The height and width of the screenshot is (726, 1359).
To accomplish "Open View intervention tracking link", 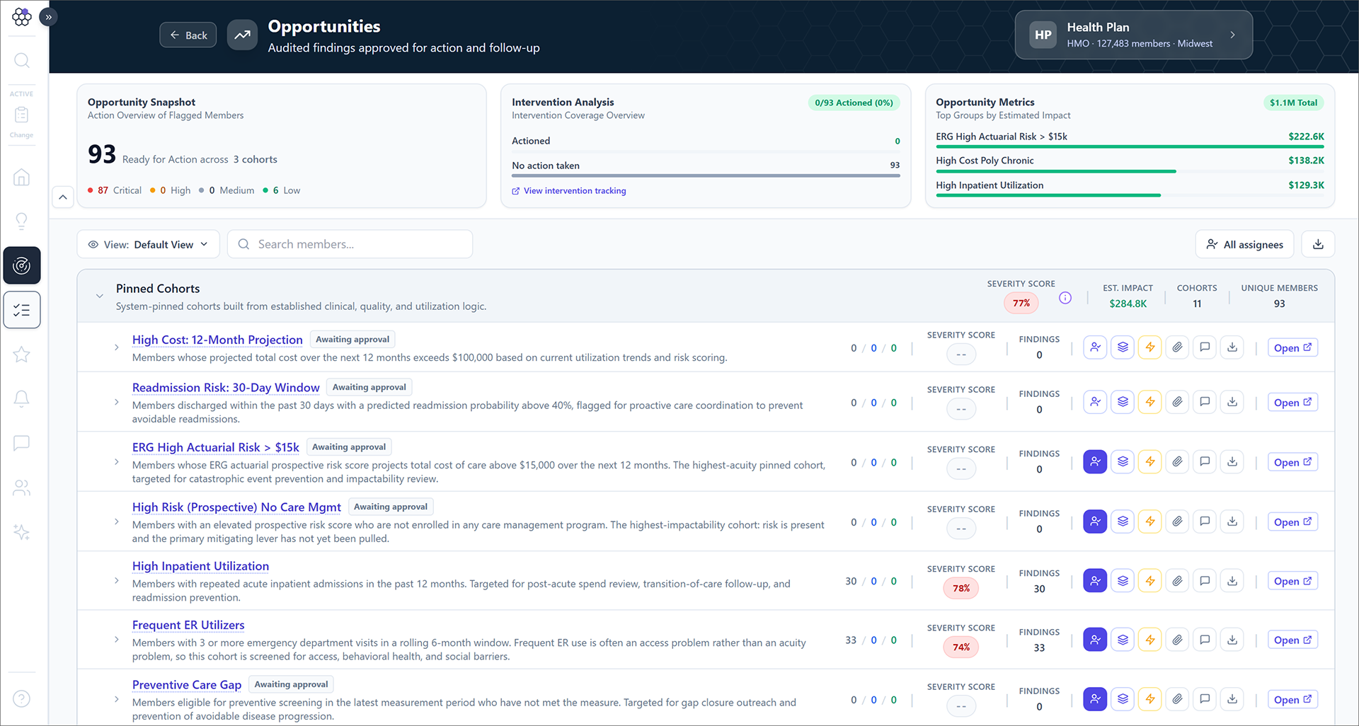I will click(x=569, y=191).
